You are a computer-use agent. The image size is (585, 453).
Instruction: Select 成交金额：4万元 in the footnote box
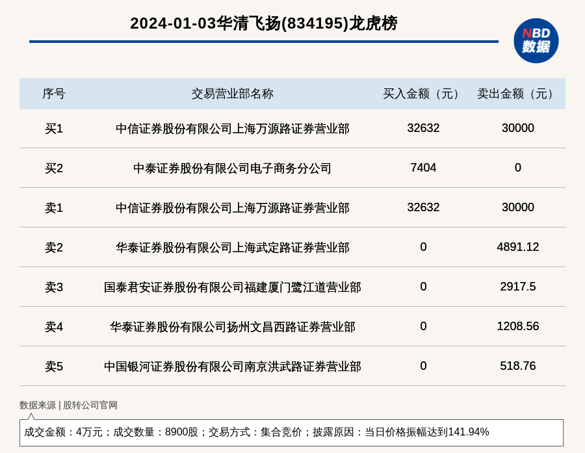[63, 432]
